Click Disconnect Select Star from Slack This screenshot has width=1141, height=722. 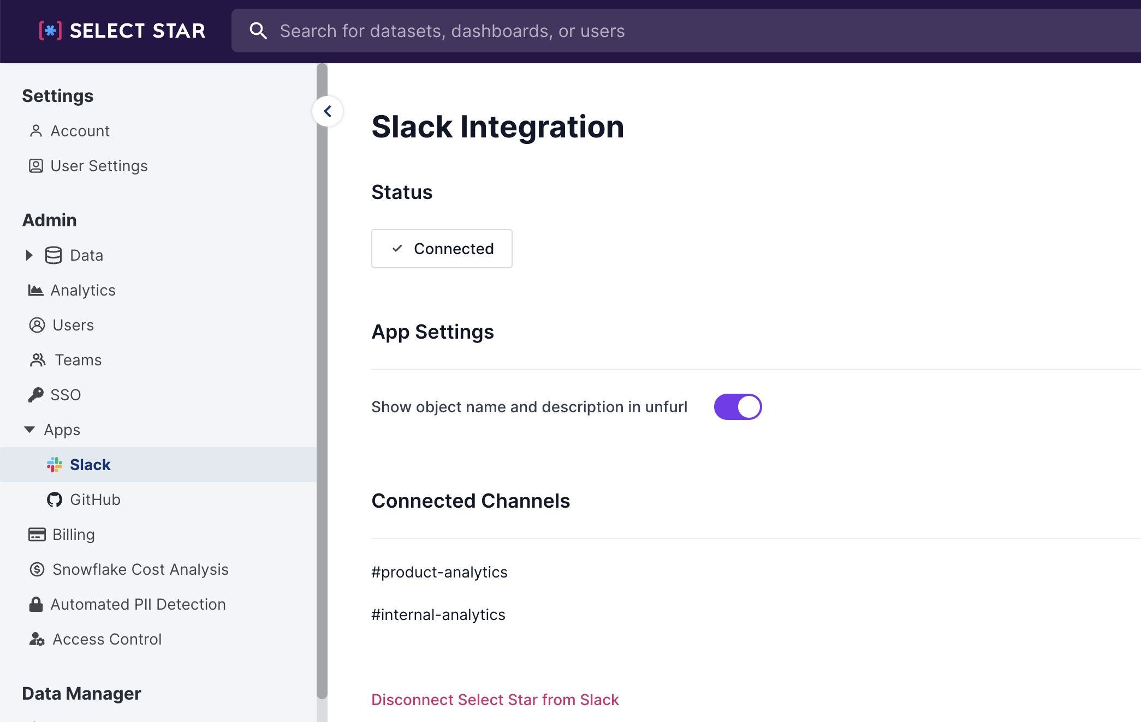tap(495, 700)
